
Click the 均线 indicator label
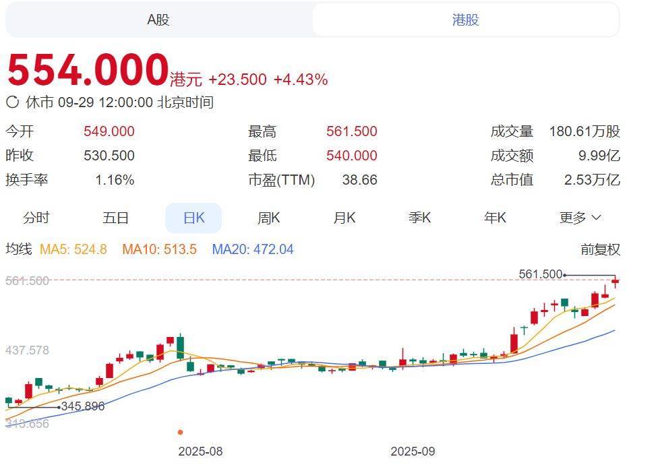(19, 250)
